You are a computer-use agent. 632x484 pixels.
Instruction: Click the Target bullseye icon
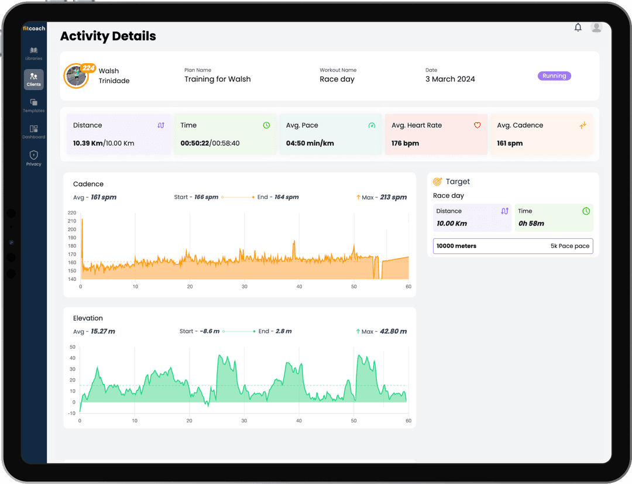(437, 182)
